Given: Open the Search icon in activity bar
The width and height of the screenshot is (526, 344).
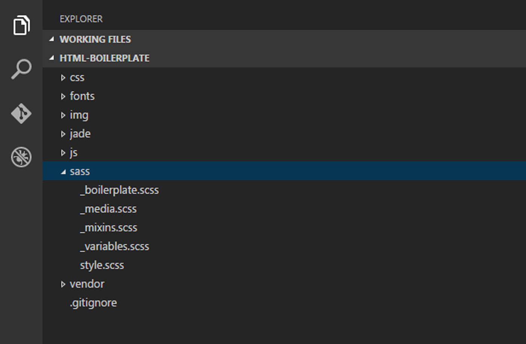Looking at the screenshot, I should [21, 68].
